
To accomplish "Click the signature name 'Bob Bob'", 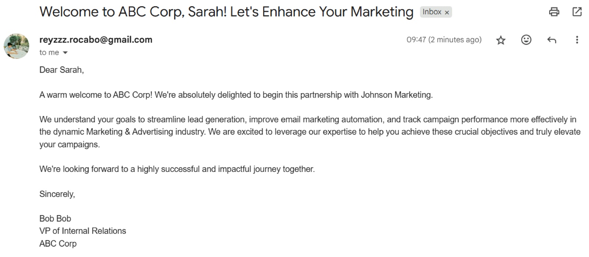I will tap(55, 218).
